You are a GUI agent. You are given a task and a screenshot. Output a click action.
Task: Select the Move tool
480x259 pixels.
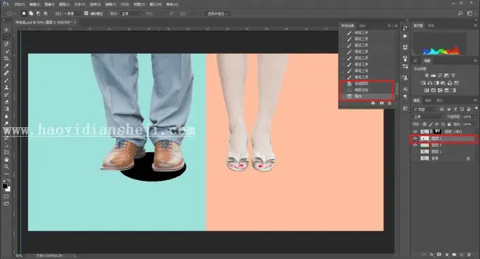click(6, 30)
